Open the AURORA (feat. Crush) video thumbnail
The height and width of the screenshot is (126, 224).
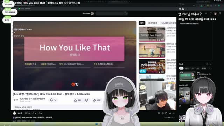152,34
